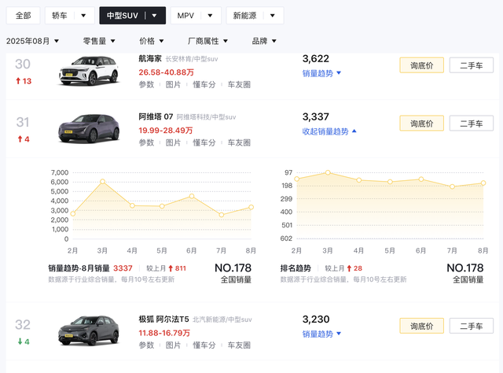Select the 中型SUV category tab
Viewport: 503px width, 373px height.
coord(123,16)
